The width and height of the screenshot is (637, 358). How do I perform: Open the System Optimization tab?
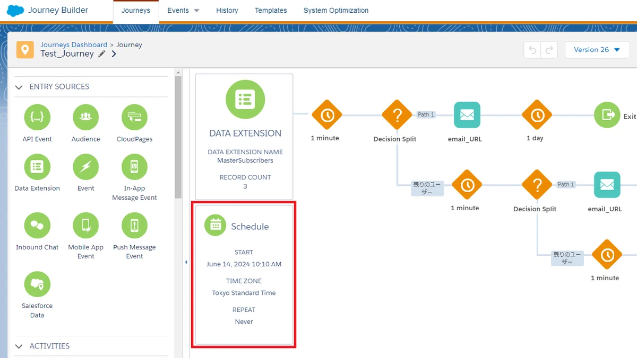pos(336,11)
